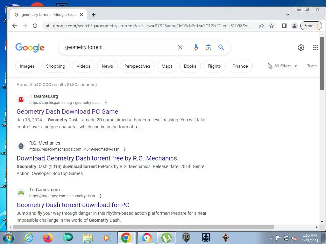The image size is (326, 244).
Task: Open more options for R.G. Mechanics result
Action: [x=125, y=149]
